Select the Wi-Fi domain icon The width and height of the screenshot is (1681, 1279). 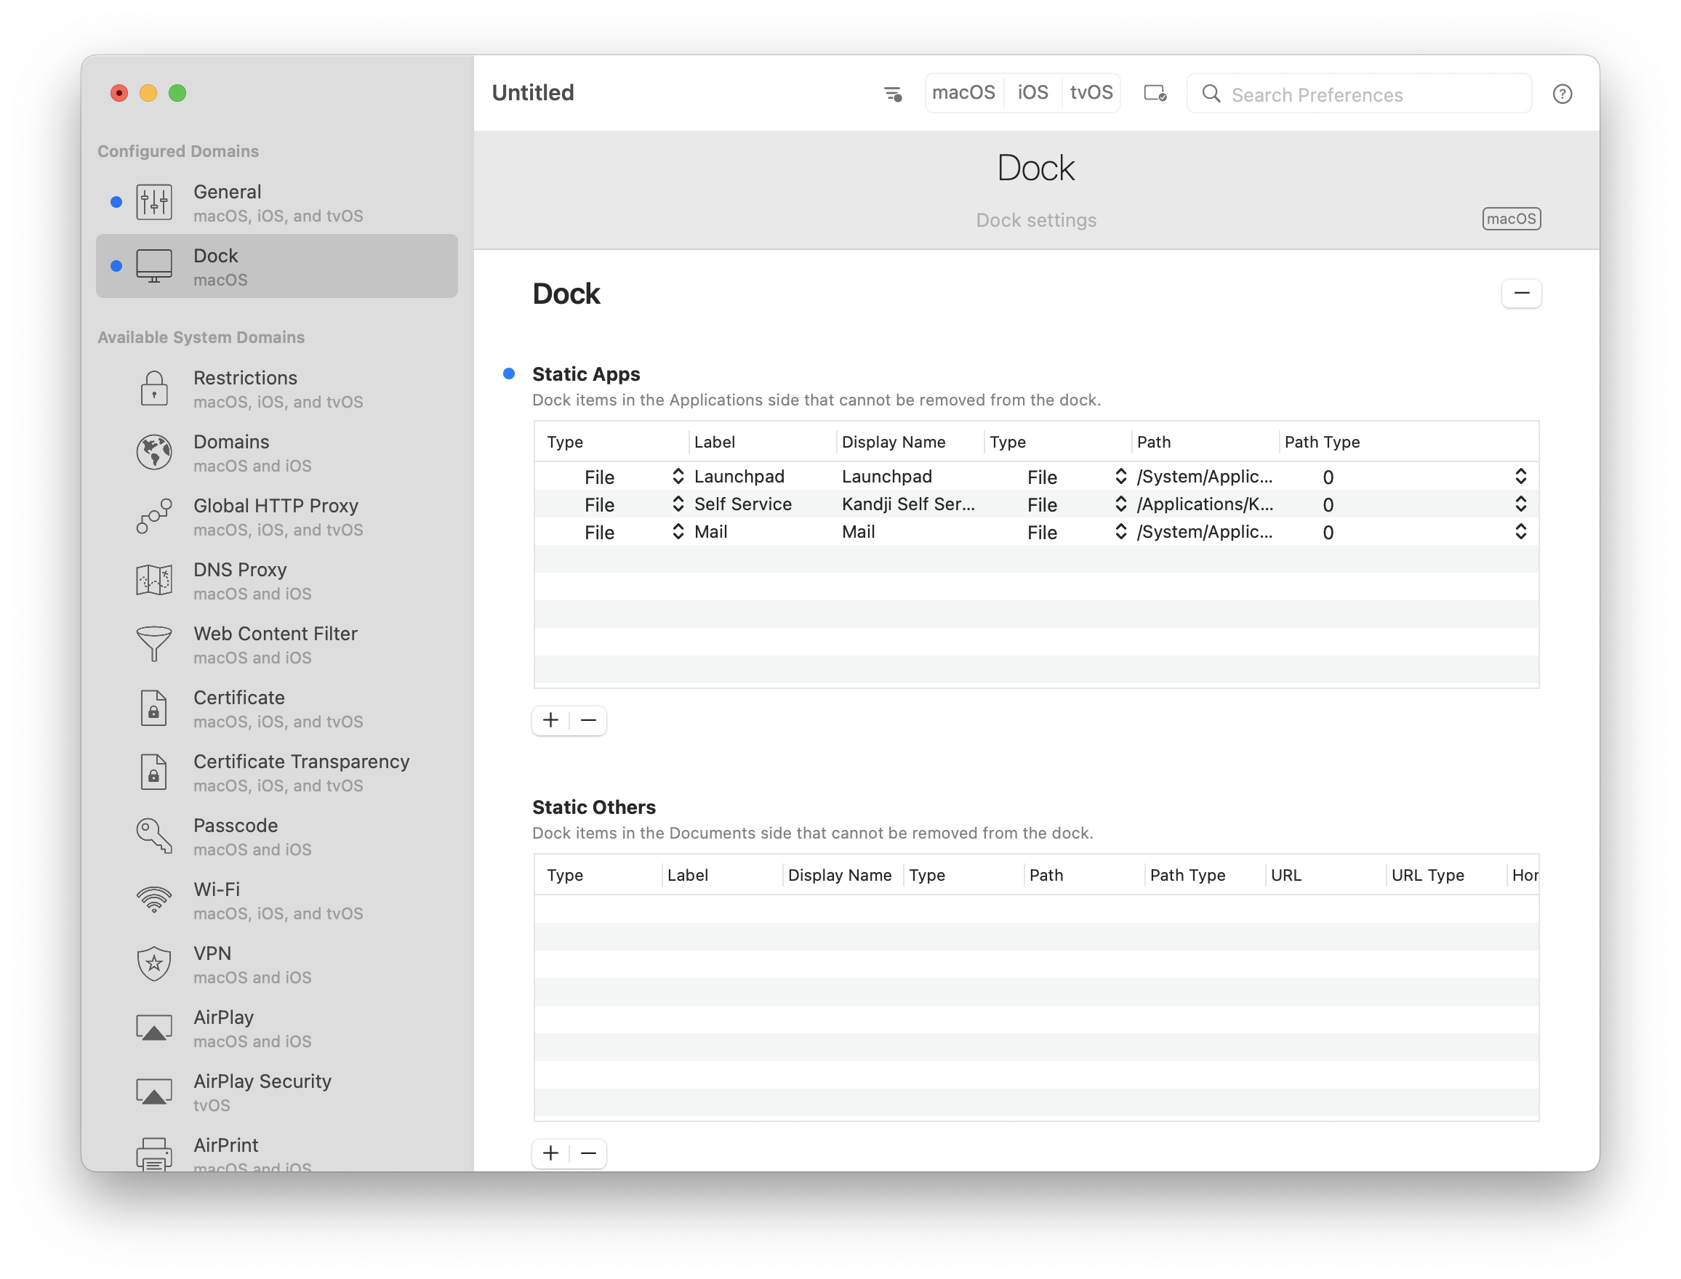tap(154, 900)
